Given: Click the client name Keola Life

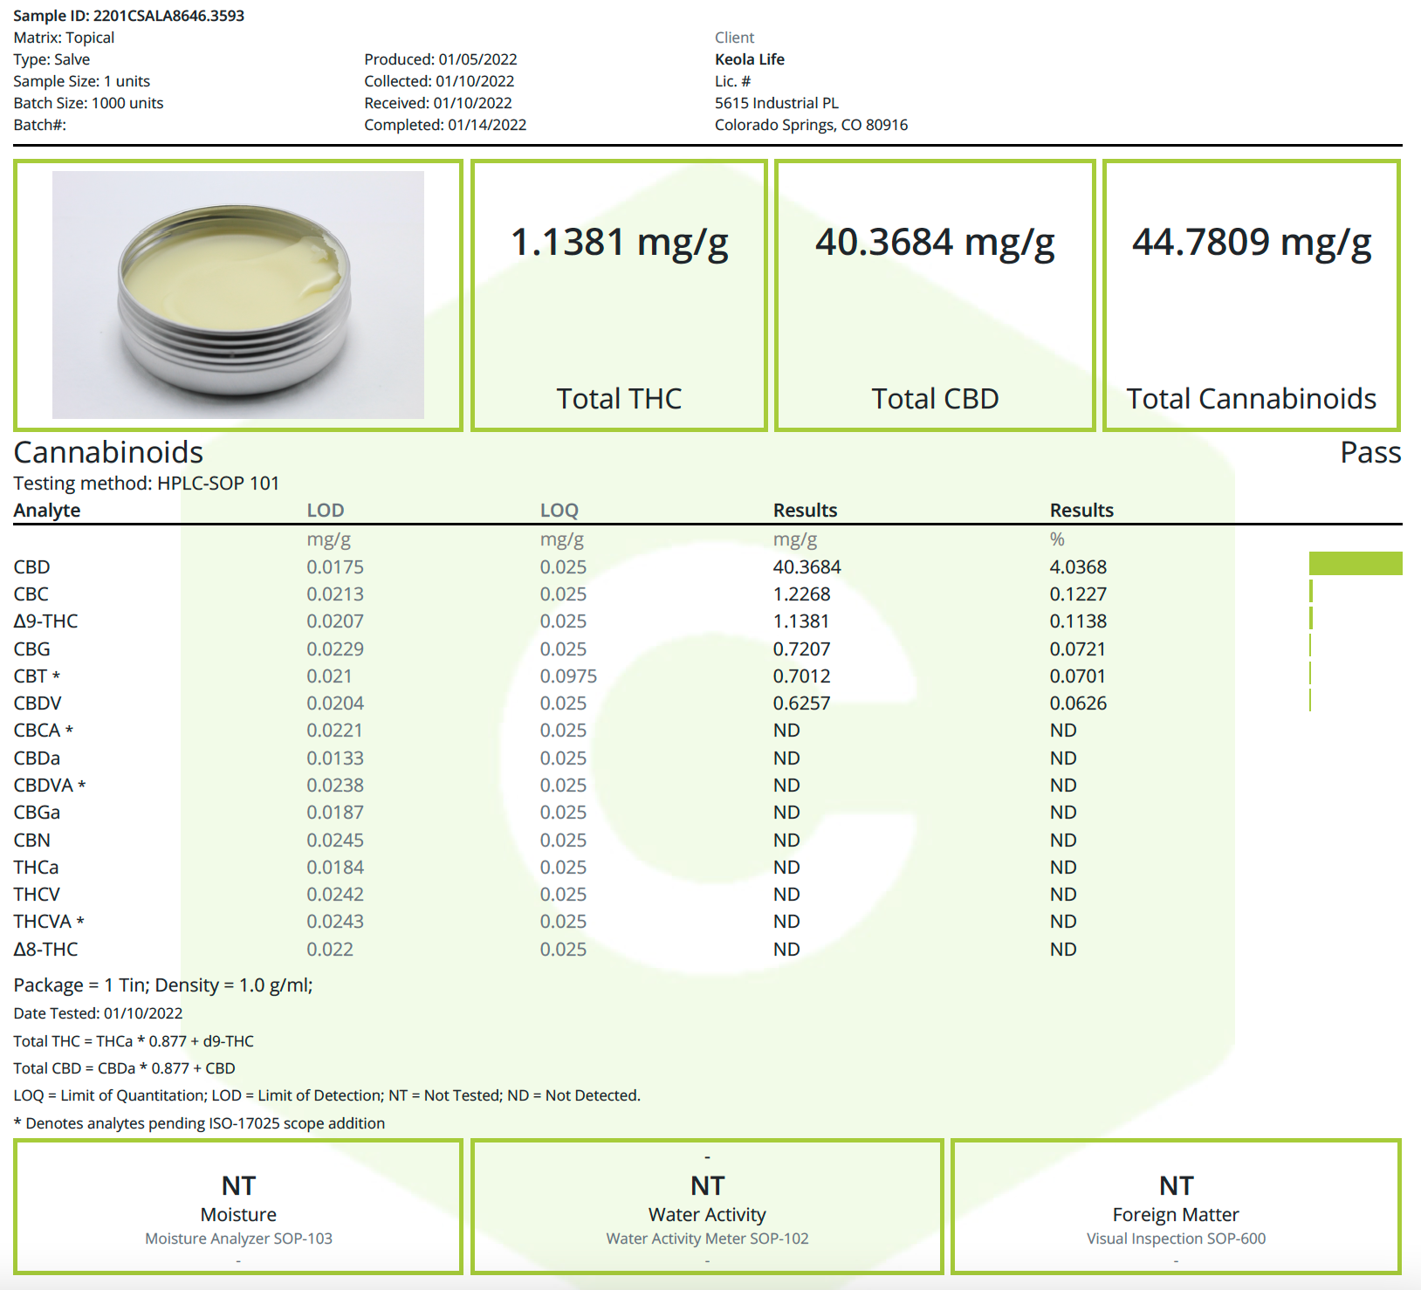Looking at the screenshot, I should point(750,59).
